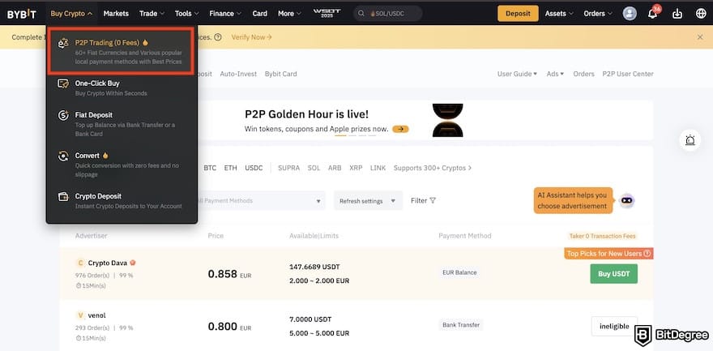
Task: Expand the Tools dropdown menu
Action: pos(187,14)
